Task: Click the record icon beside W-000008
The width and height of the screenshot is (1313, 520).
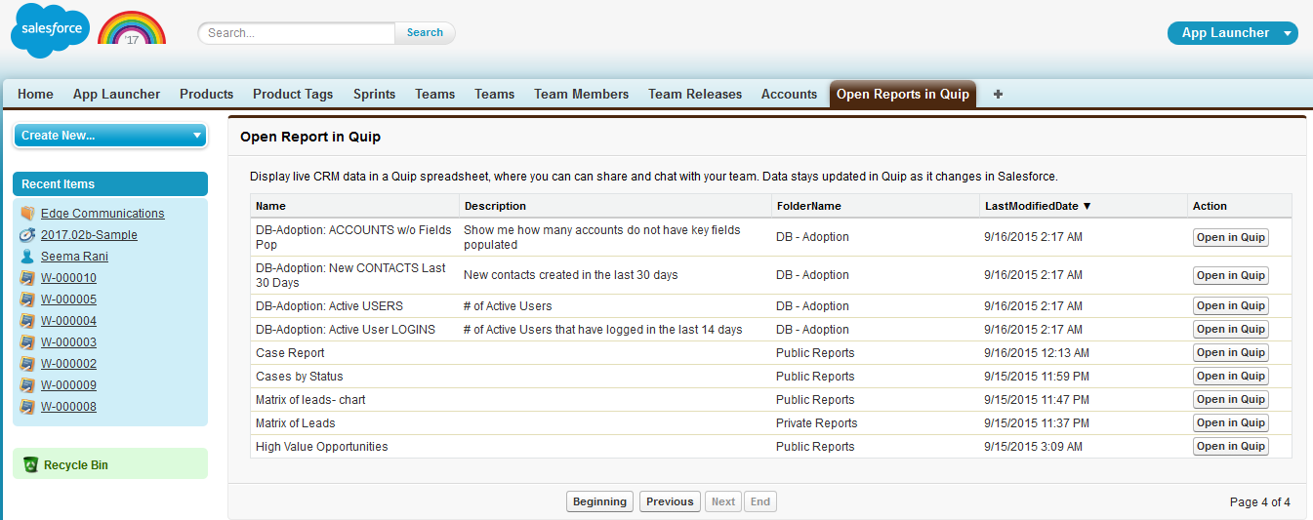Action: pos(27,407)
